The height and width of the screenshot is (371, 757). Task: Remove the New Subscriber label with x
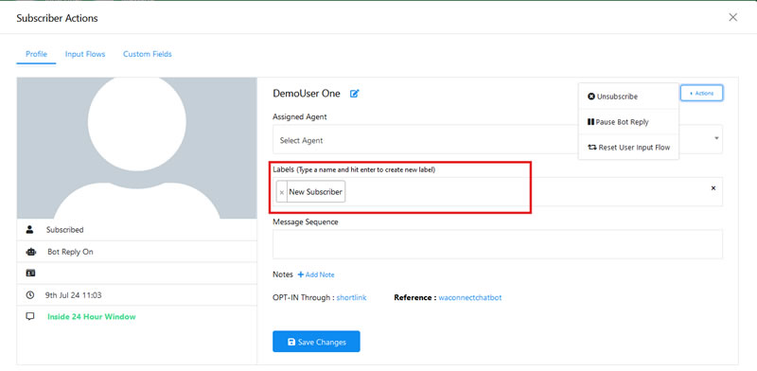[x=282, y=192]
